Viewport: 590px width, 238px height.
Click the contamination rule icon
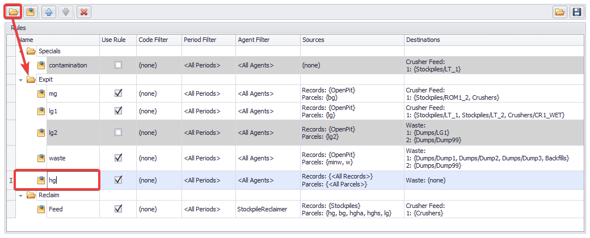tap(41, 65)
